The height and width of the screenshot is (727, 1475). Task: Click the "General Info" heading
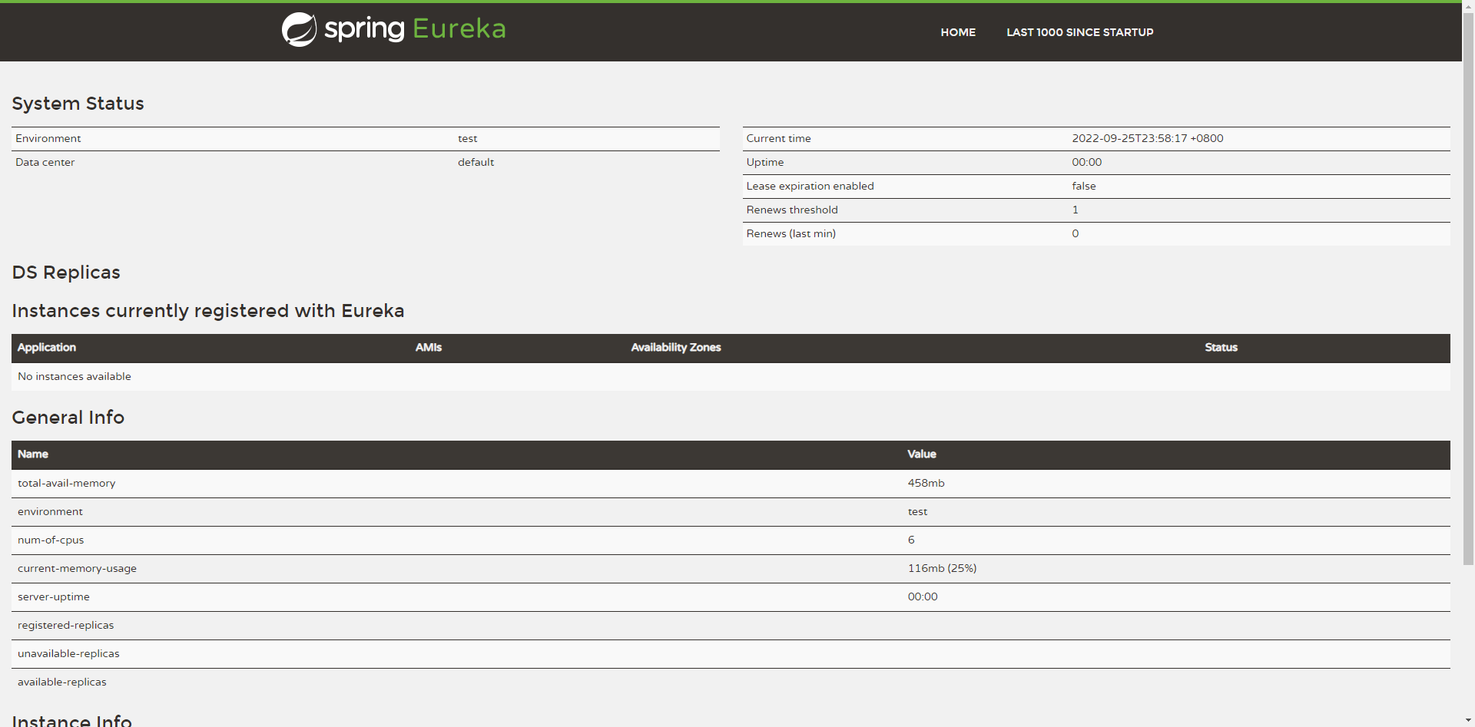click(68, 418)
